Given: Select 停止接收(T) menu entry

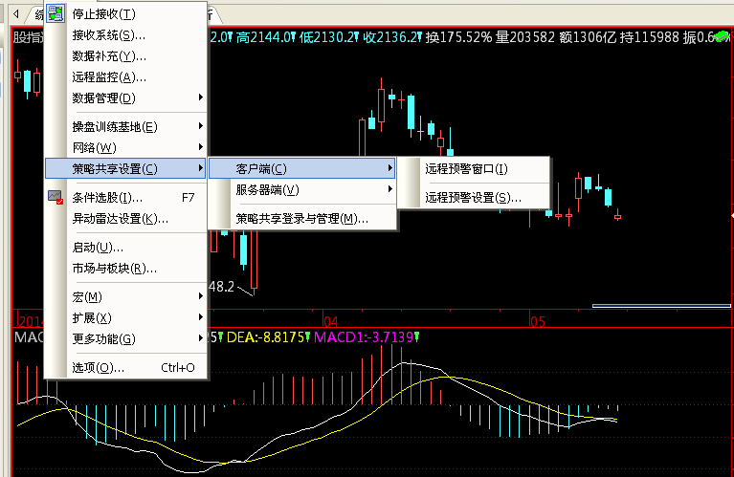Looking at the screenshot, I should point(125,14).
